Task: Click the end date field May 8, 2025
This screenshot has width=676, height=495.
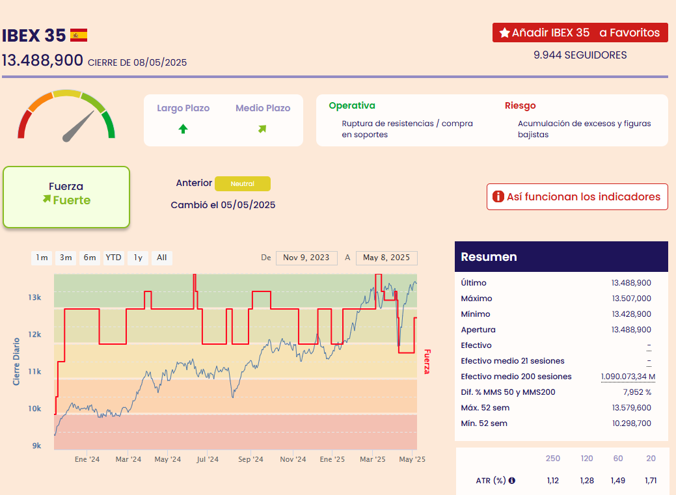Action: point(386,258)
